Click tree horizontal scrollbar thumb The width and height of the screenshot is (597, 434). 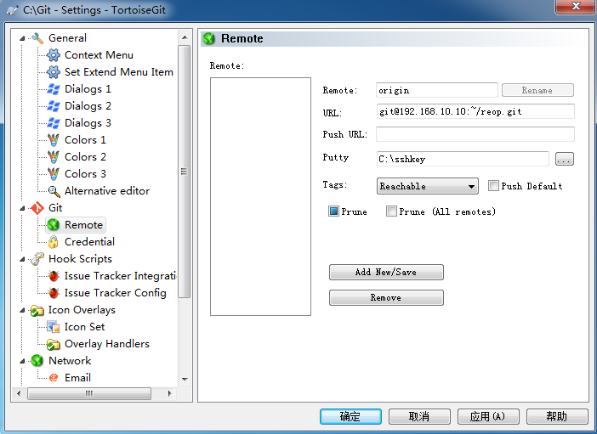coord(89,393)
